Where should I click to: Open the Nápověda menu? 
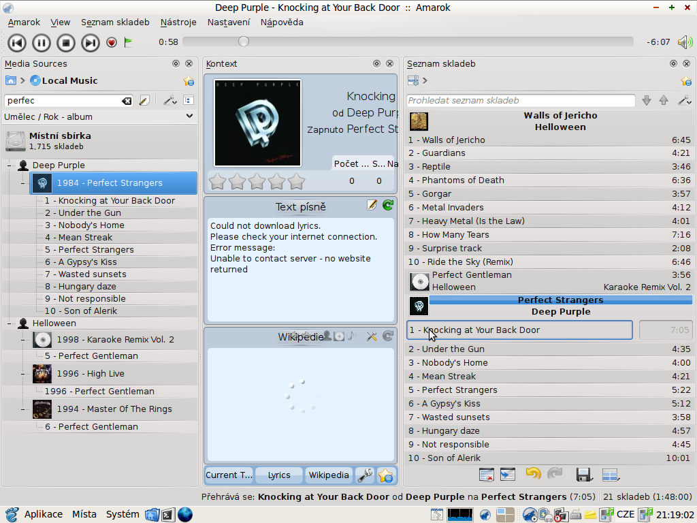point(282,22)
